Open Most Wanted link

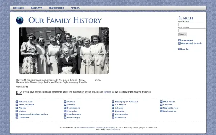tap(26, 105)
